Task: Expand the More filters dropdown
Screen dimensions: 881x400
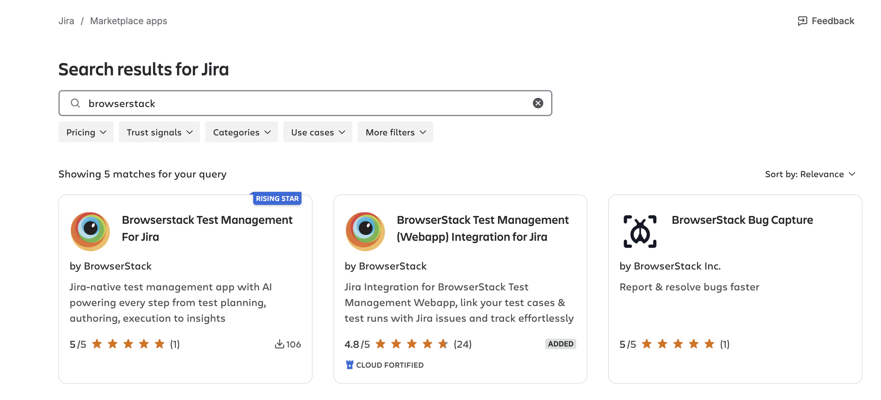Action: [x=395, y=132]
